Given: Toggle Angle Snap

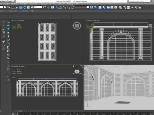Looking at the screenshot, I should [x=61, y=7].
